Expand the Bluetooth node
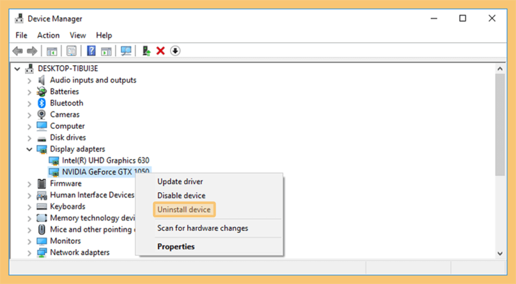Screen dimensions: 516x284 tap(30, 103)
